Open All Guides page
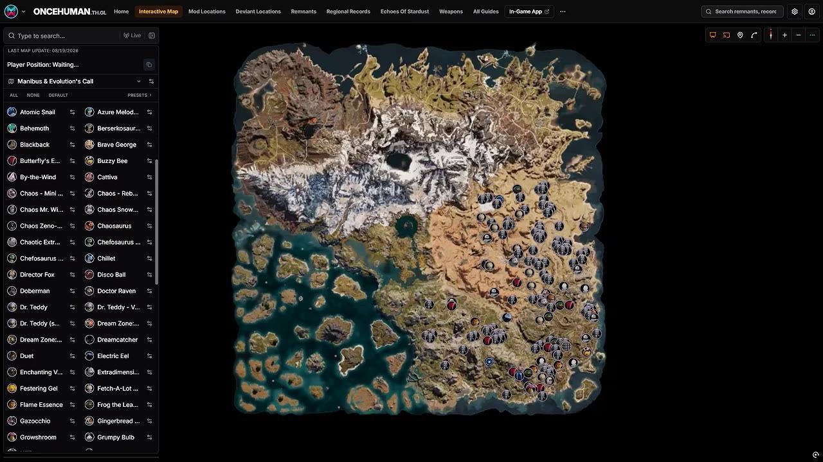Image resolution: width=823 pixels, height=462 pixels. (x=486, y=12)
